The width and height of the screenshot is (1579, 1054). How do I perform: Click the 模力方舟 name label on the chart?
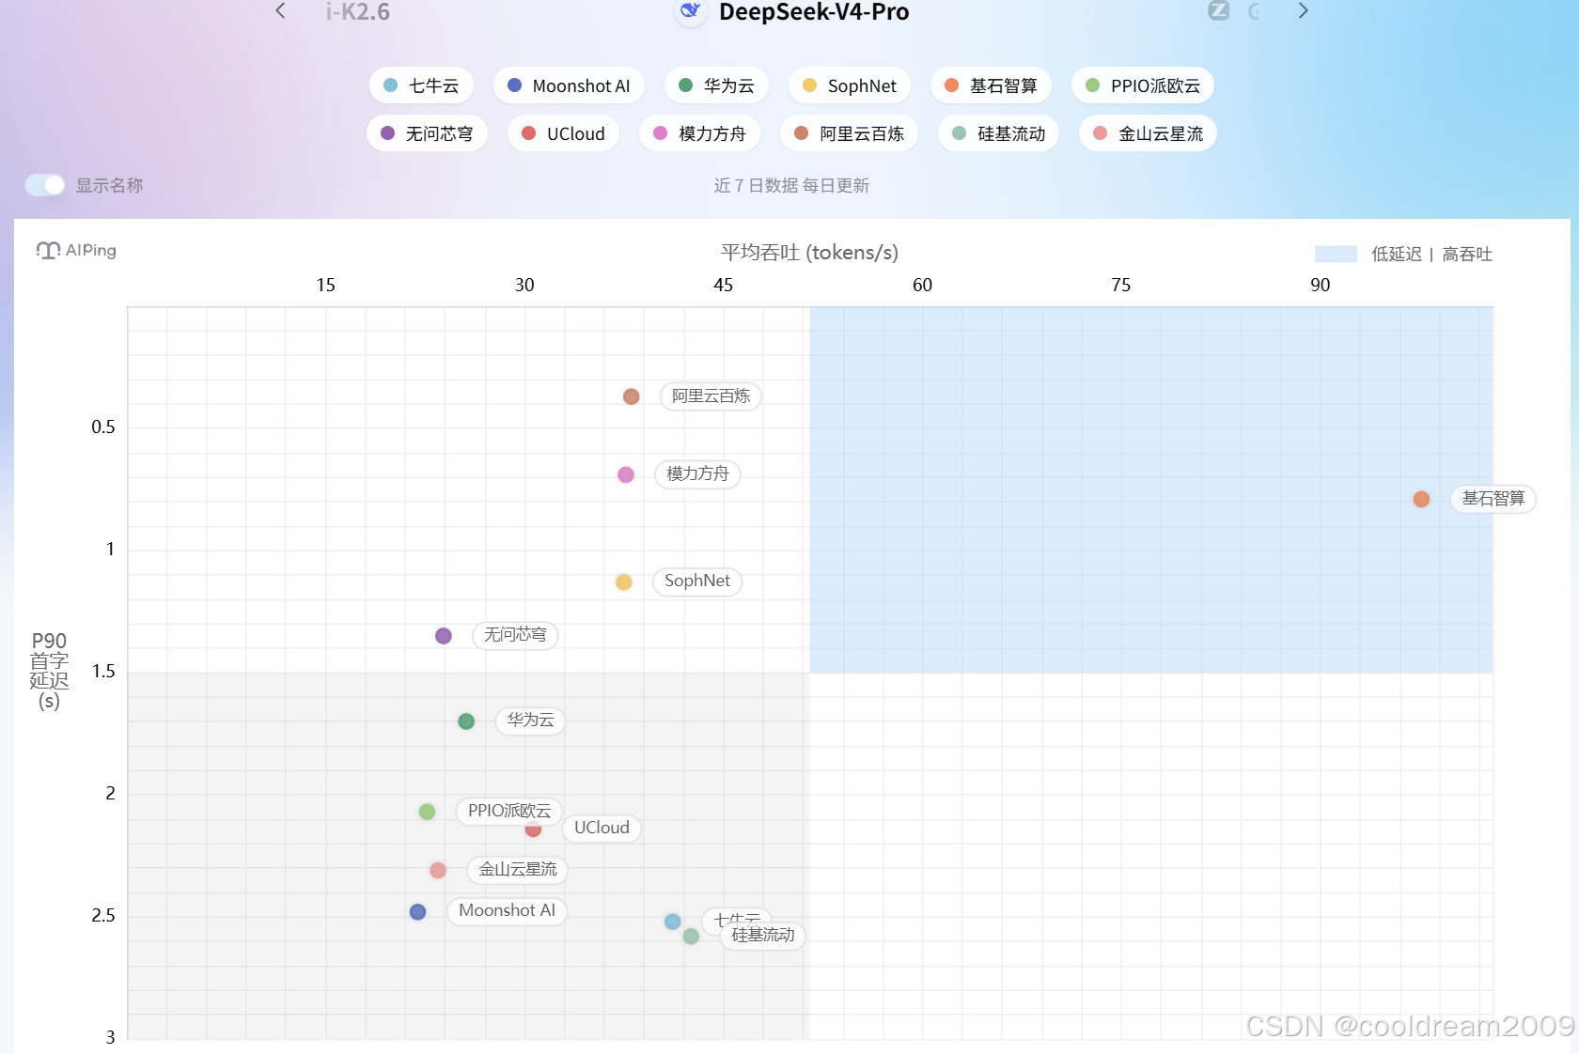(x=697, y=474)
